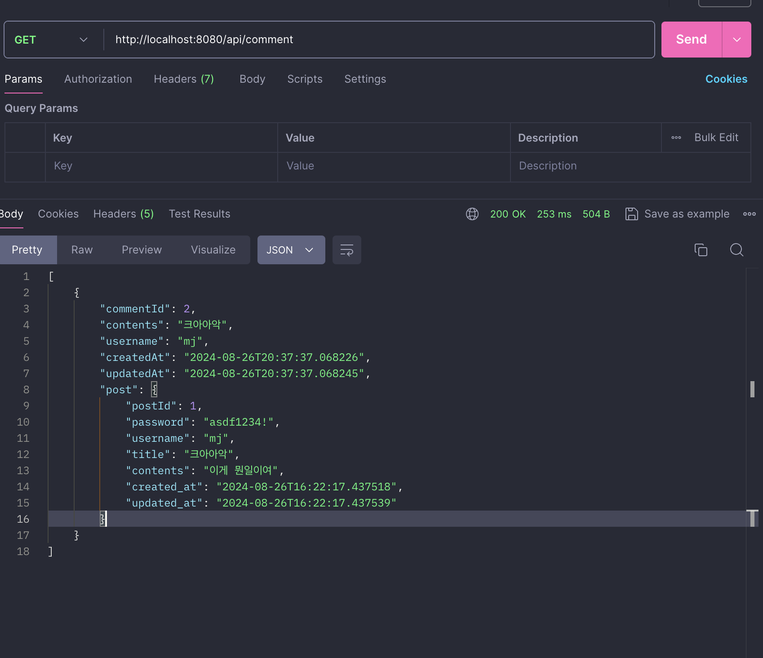Open the request Body tab
This screenshot has width=763, height=658.
[253, 79]
